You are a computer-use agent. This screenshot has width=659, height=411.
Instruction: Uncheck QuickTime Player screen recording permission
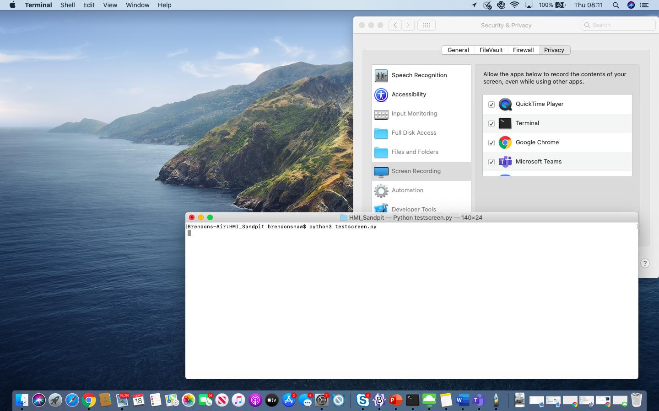pos(492,105)
